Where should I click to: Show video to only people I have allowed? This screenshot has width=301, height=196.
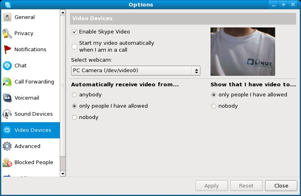click(x=214, y=95)
